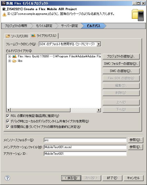Click the yellow warning triangle icon
The image size is (147, 185).
(x=4, y=15)
